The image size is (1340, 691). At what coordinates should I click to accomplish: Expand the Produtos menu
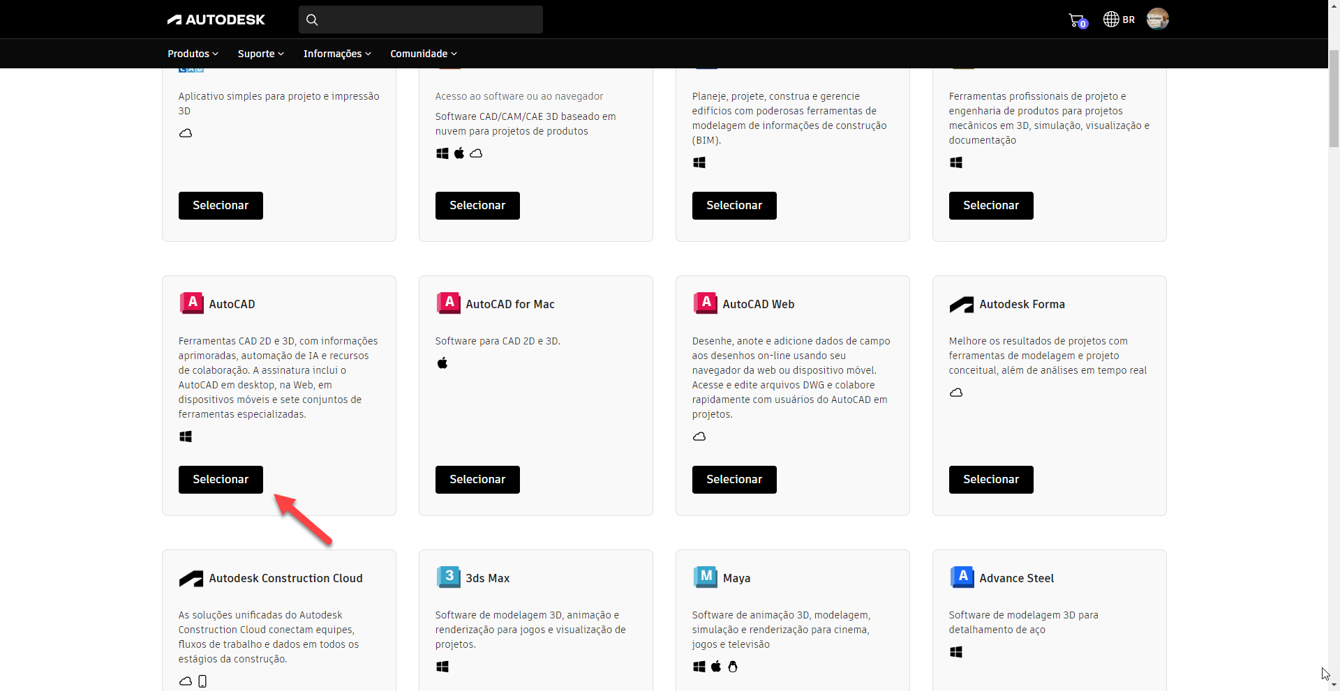(193, 54)
